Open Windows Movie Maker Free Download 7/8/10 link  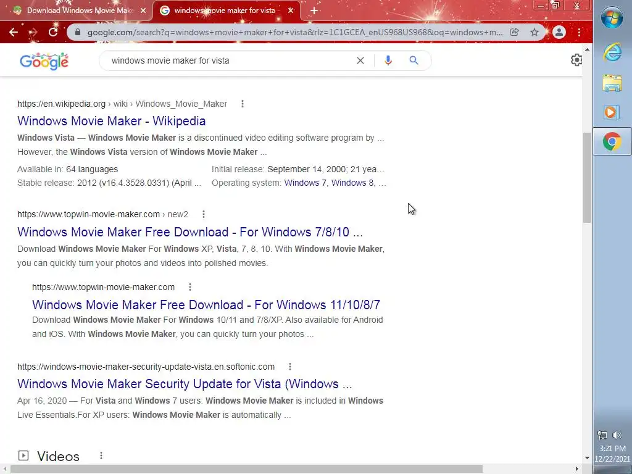point(190,232)
